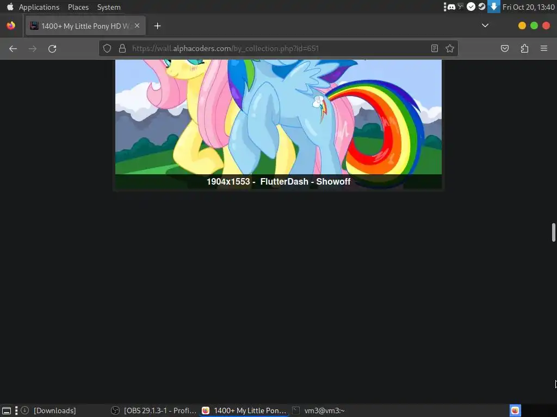Screen dimensions: 557x417
Task: Close the My Little Pony tab
Action: [137, 26]
